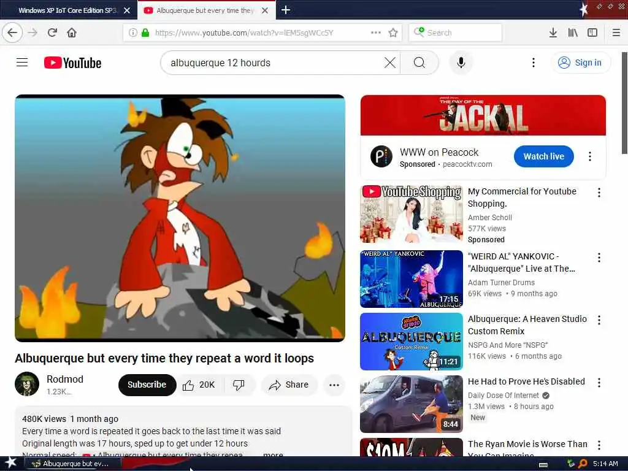Open Weird Al Albuquerque Live video thumbnail
The height and width of the screenshot is (471, 628).
pos(412,279)
